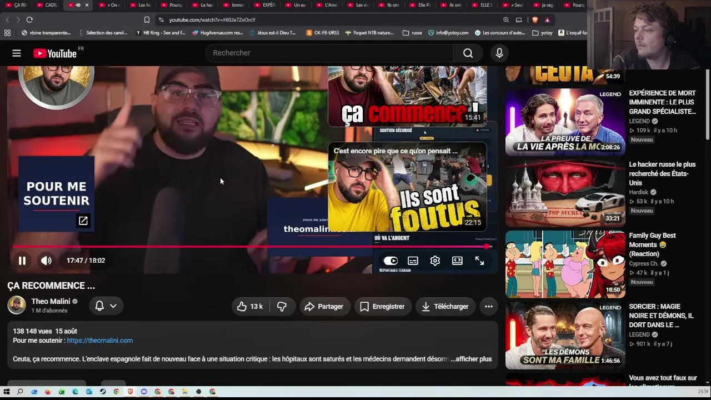
Task: Click the browser address bar URL
Action: [x=212, y=20]
